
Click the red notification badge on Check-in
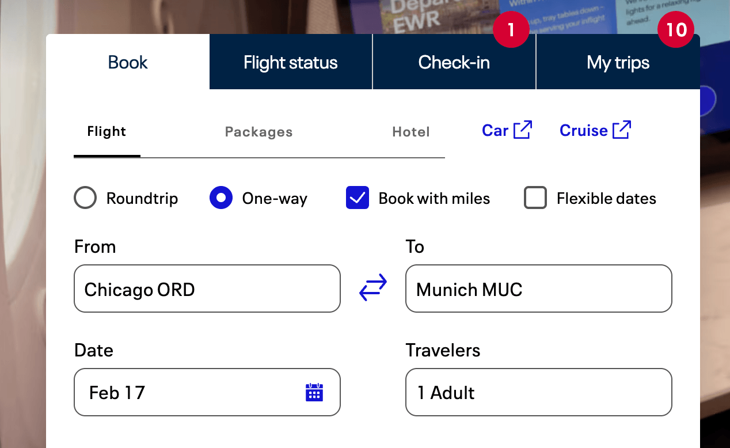click(x=511, y=29)
